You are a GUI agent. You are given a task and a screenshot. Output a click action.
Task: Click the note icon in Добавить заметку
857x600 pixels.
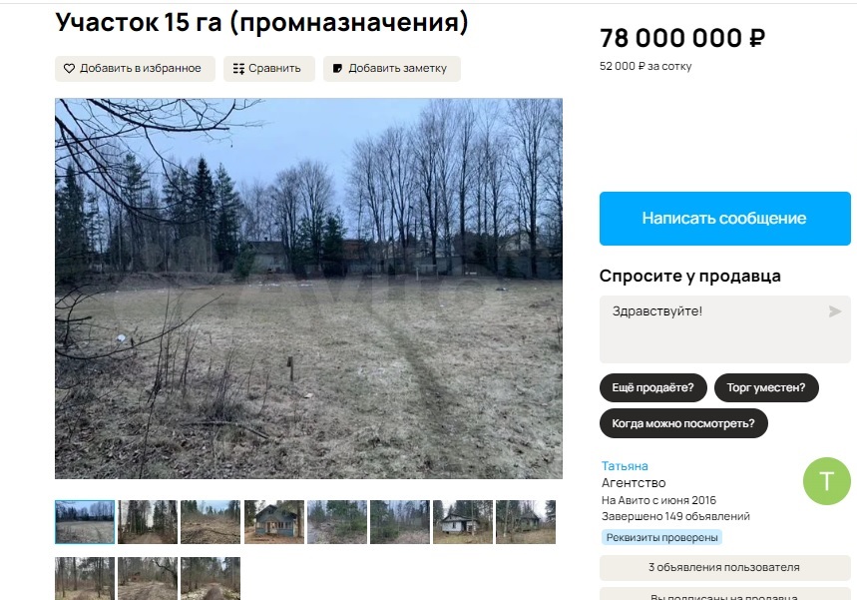coord(338,68)
